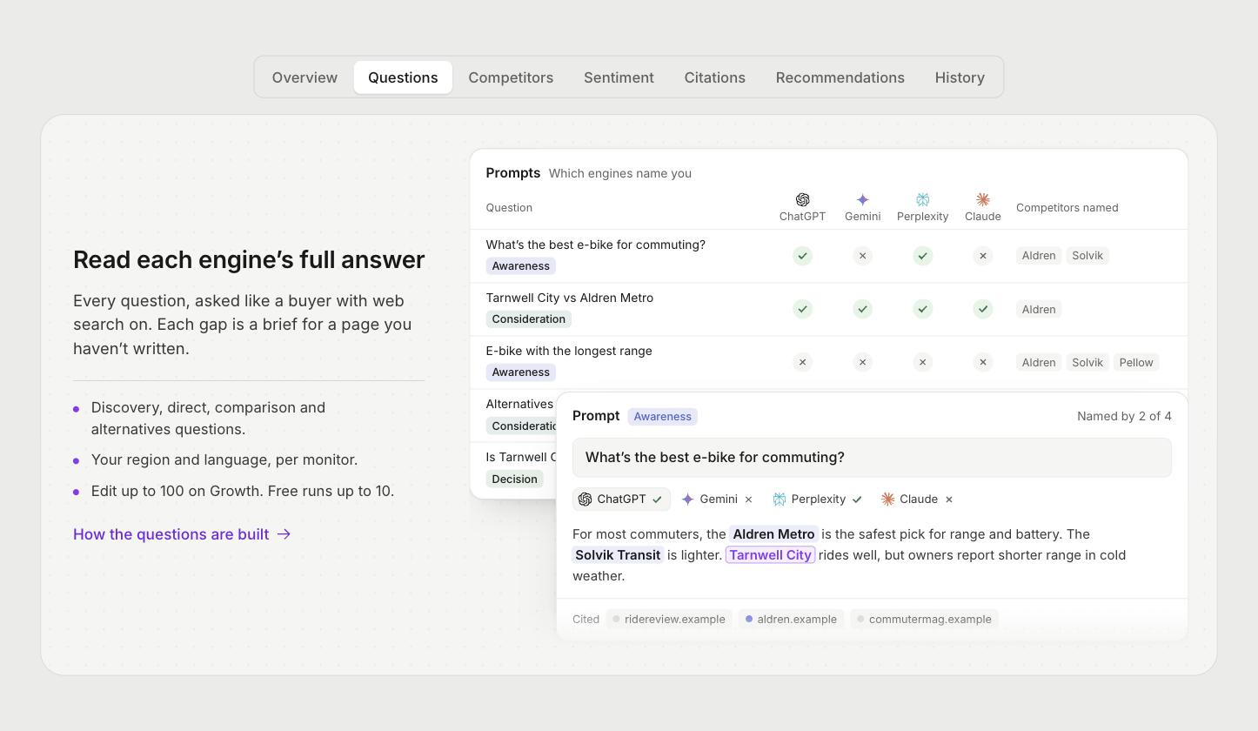Open the ridereview.example citation
Viewport: 1258px width, 731px height.
(669, 620)
